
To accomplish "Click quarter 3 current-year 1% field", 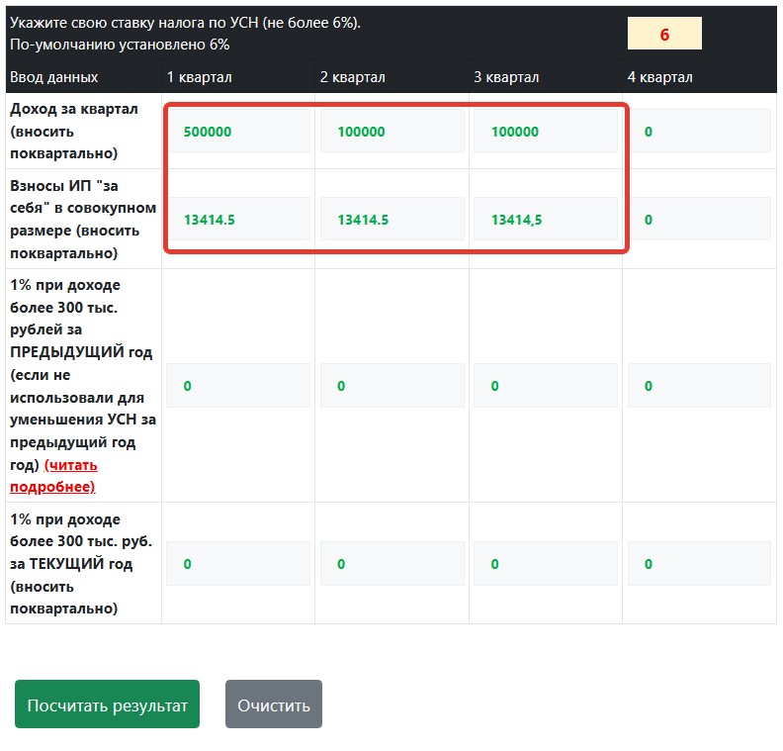I will [x=546, y=563].
